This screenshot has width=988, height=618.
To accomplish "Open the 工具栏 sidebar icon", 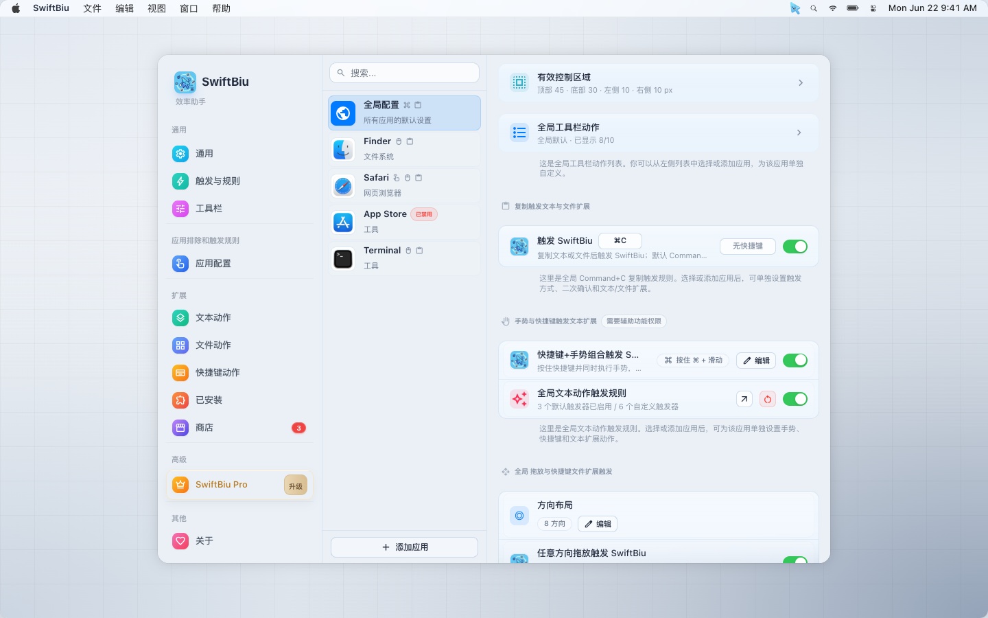I will point(180,209).
